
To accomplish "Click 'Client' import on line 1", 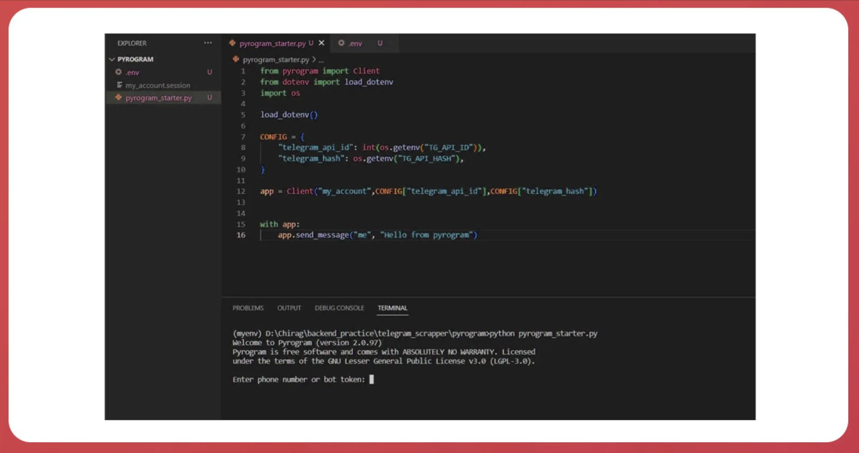I will point(366,71).
